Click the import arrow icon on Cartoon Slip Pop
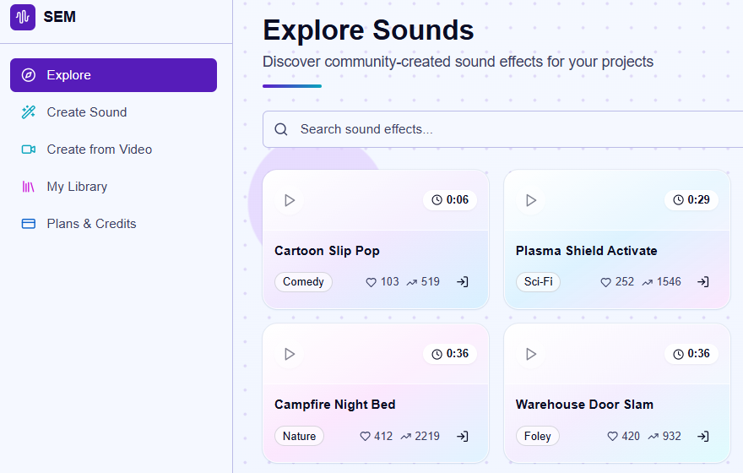 (463, 282)
